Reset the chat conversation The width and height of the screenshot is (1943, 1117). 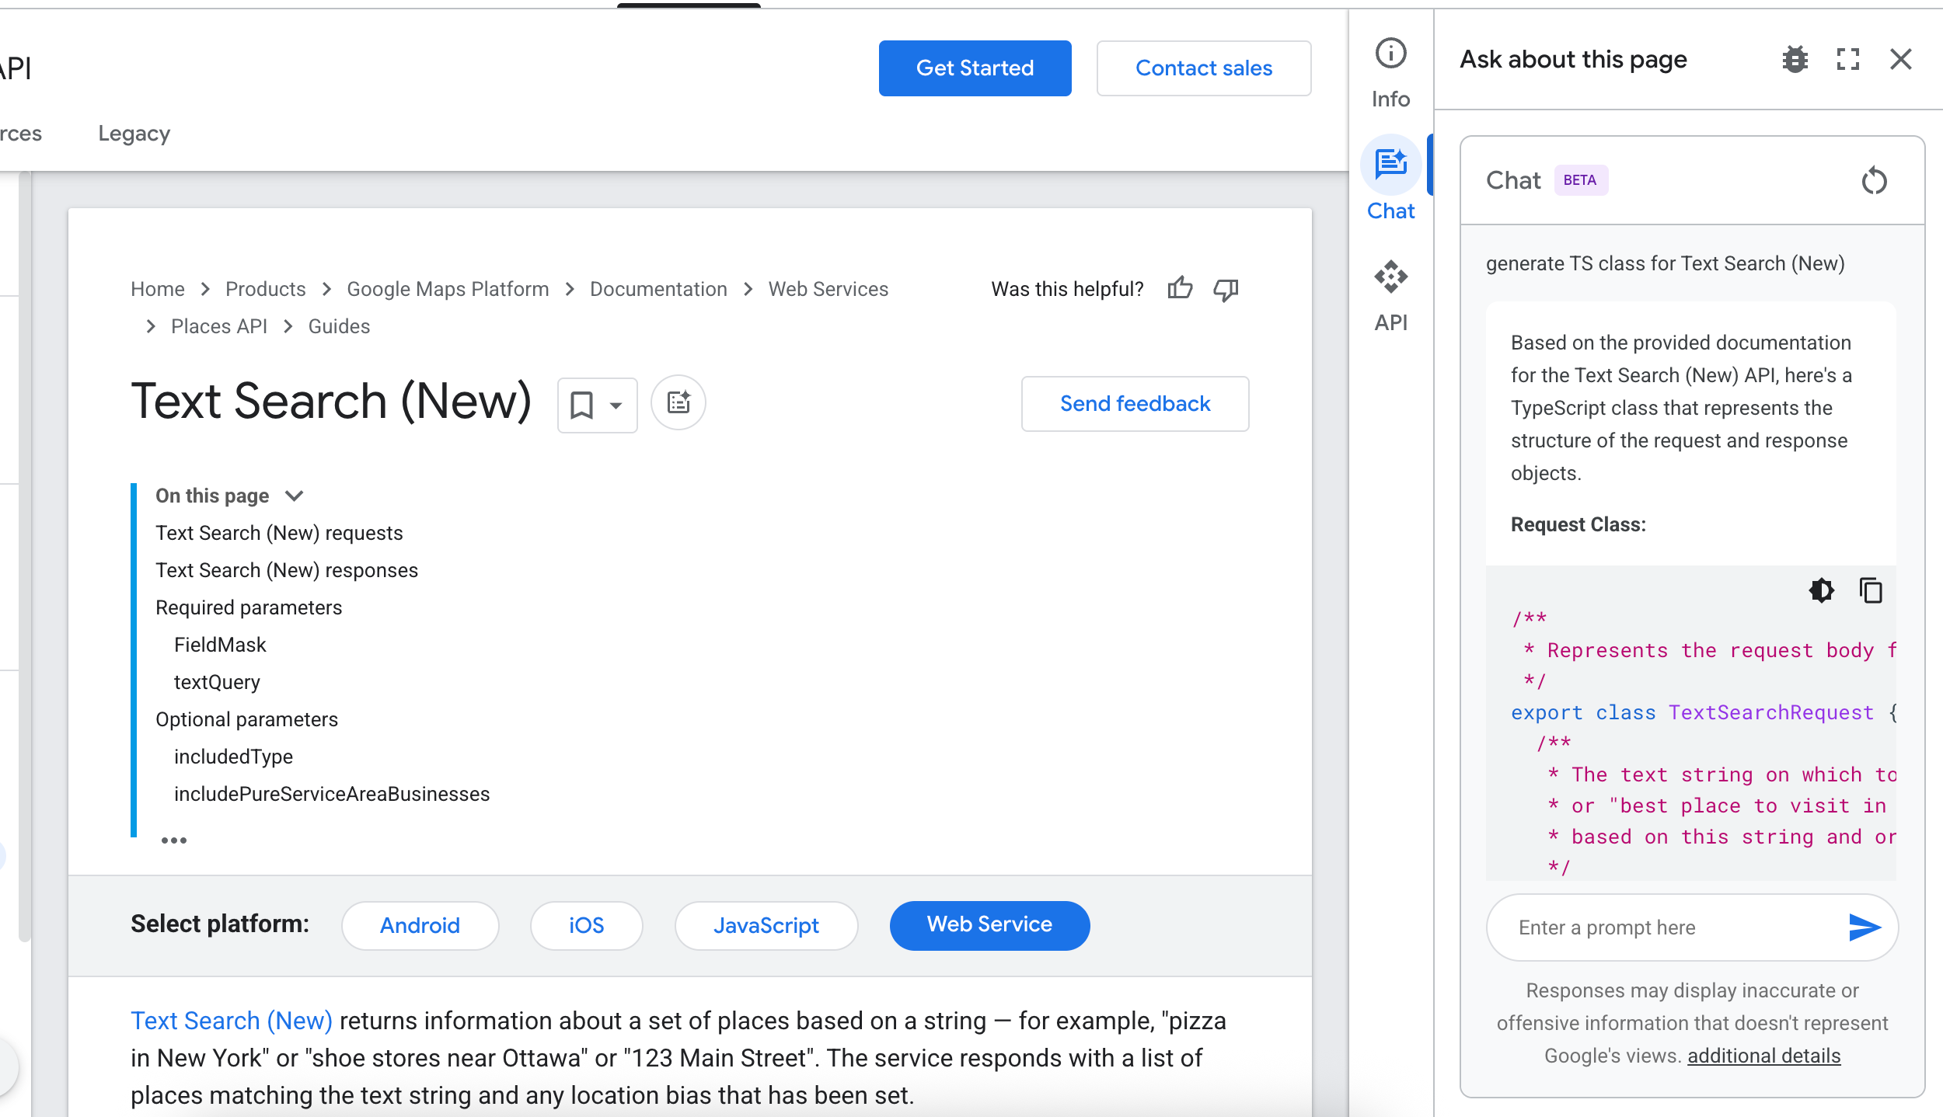[1874, 181]
